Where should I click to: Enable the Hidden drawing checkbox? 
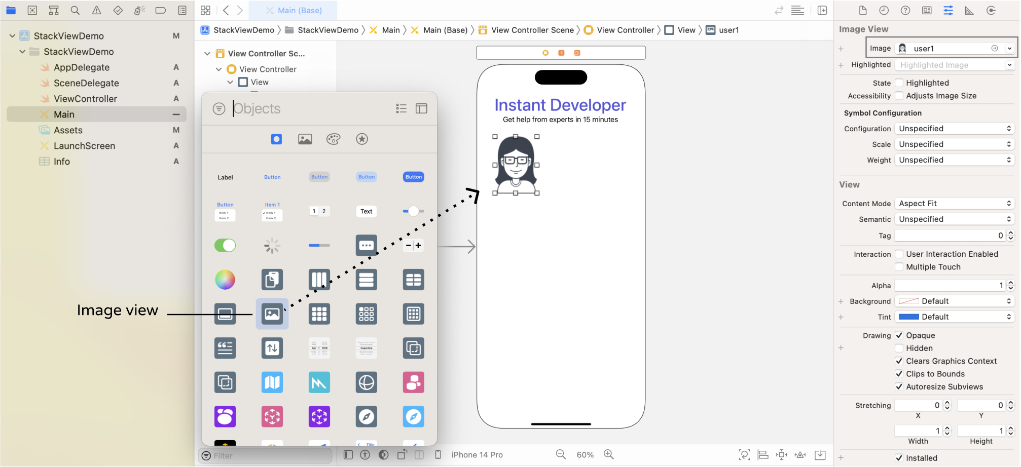(x=899, y=348)
